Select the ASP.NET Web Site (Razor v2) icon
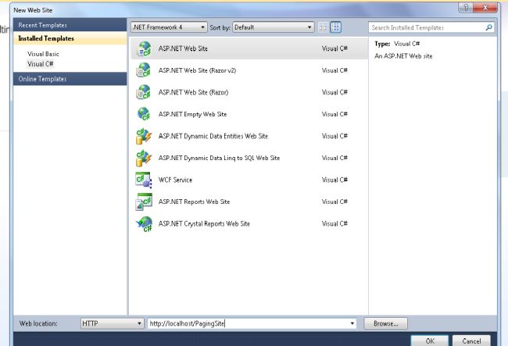Viewport: 508px width, 346px height. (x=144, y=70)
